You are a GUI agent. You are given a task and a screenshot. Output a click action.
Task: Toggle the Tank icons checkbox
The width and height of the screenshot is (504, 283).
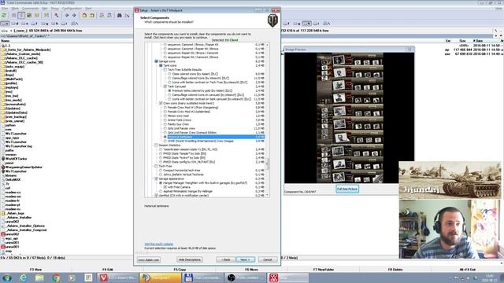coord(161,65)
